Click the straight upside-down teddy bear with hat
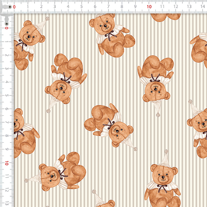 [x=156, y=86]
